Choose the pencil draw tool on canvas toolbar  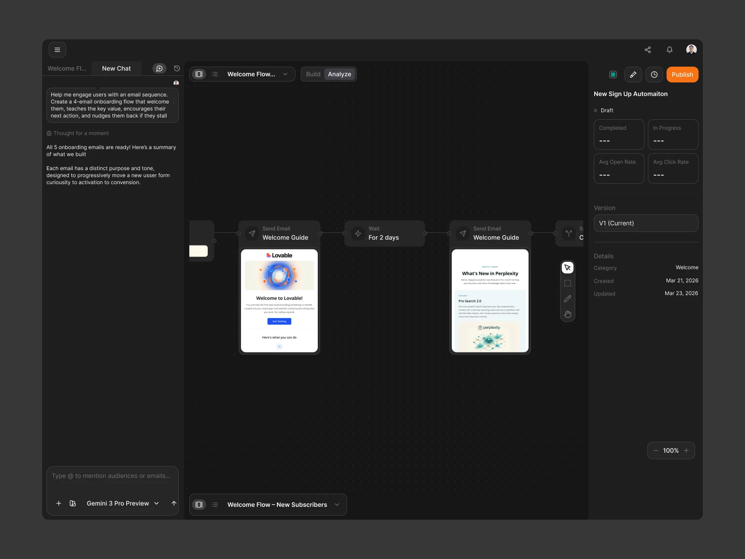pyautogui.click(x=568, y=299)
